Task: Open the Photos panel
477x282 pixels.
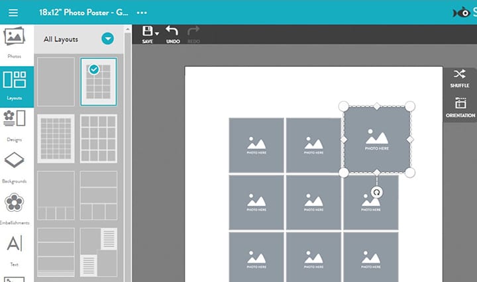Action: pos(15,43)
